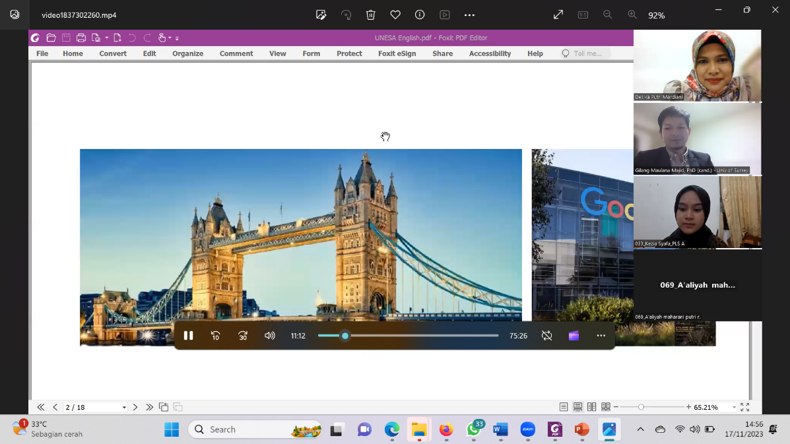Click Foxit new blank page icon
This screenshot has height=444, width=790.
pos(117,38)
